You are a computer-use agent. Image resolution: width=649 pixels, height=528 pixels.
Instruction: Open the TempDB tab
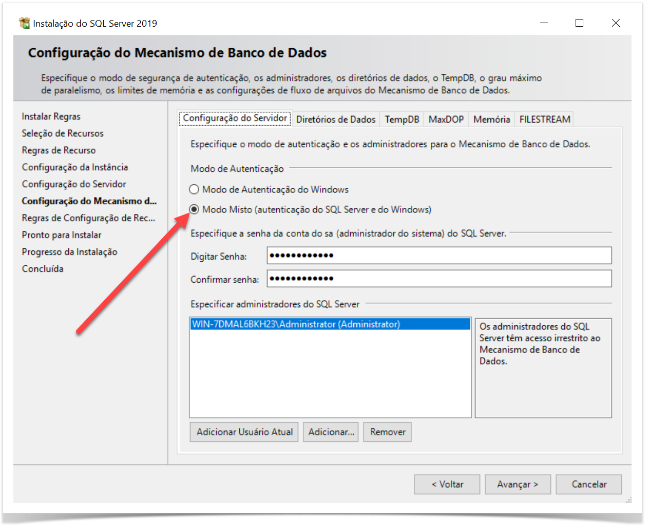[402, 119]
